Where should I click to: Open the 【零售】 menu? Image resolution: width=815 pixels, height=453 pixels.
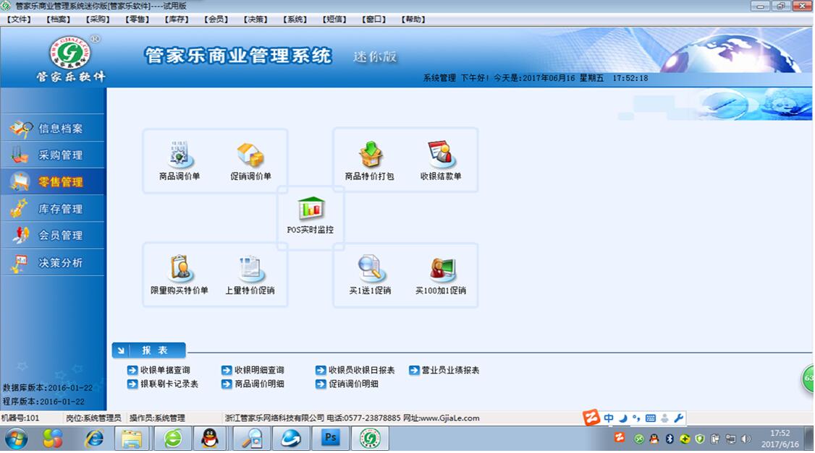click(x=138, y=20)
